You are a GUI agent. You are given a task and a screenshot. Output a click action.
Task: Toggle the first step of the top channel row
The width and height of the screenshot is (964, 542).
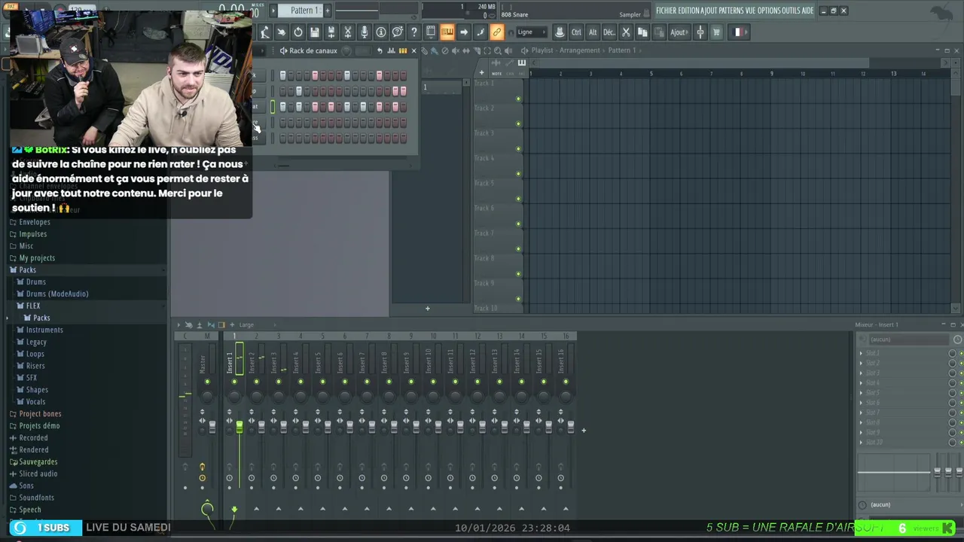point(282,75)
